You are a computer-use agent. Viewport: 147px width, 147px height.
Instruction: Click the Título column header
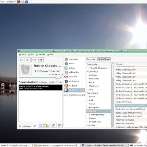click(x=131, y=64)
